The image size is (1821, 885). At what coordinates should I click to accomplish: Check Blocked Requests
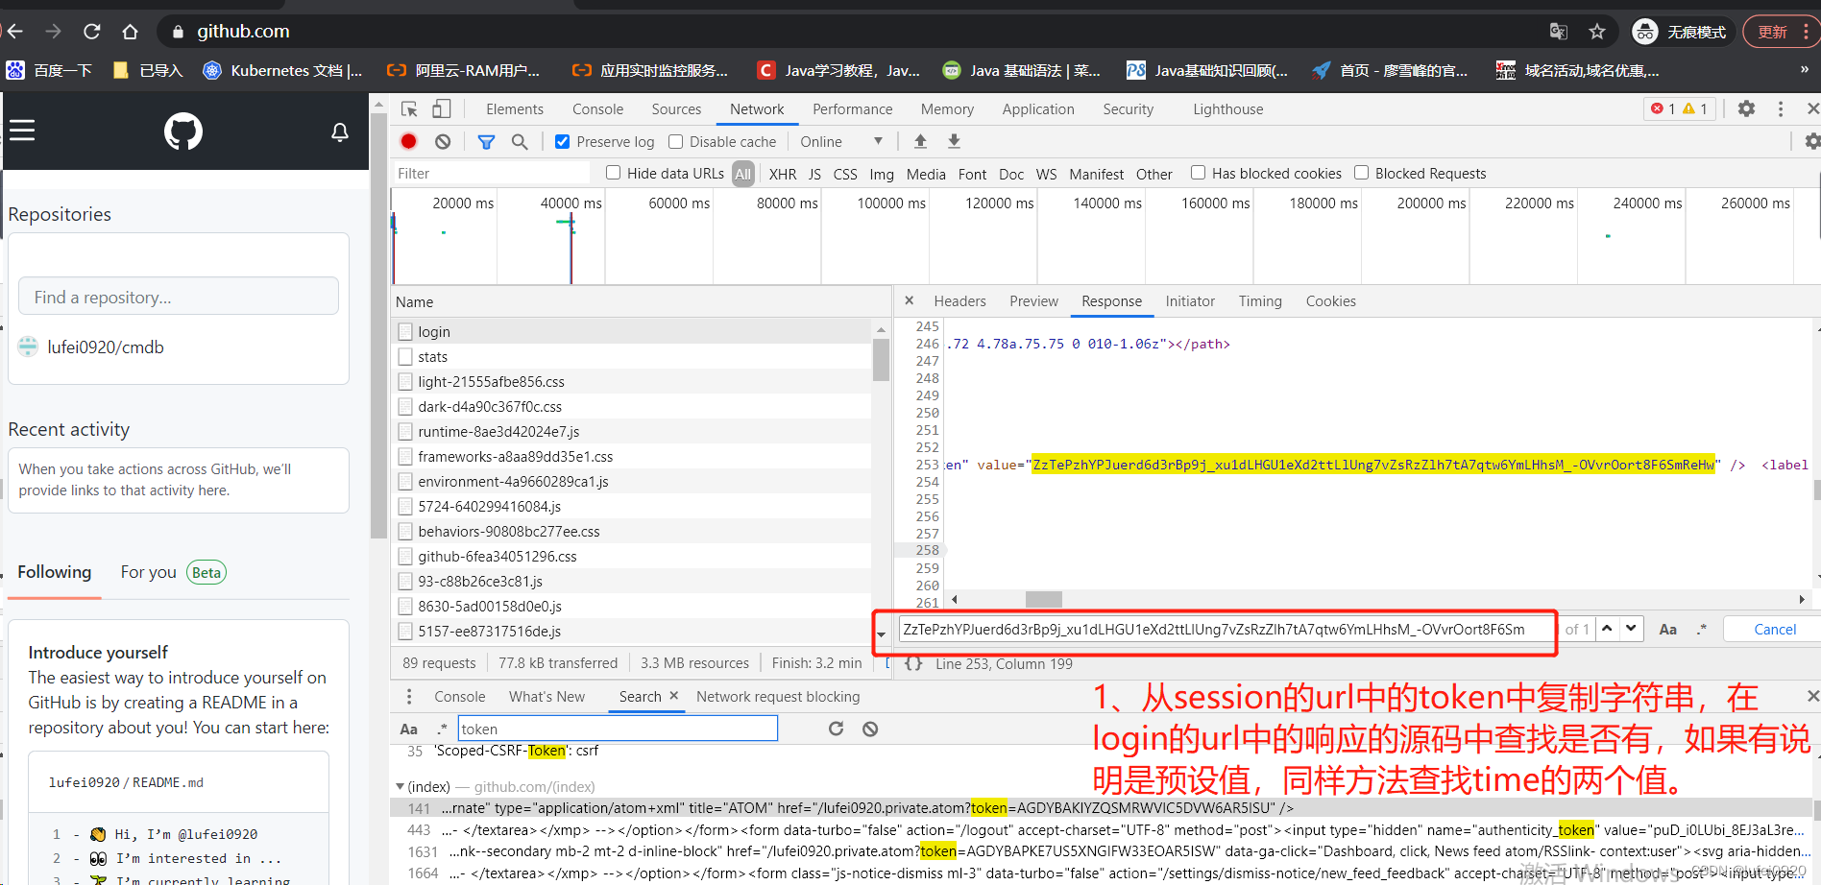(x=1362, y=173)
